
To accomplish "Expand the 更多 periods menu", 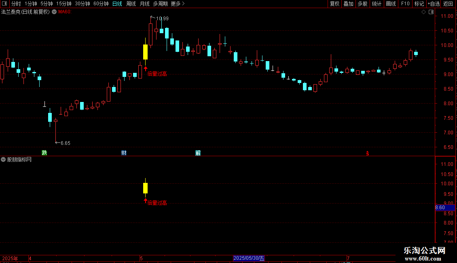I will coord(178,4).
